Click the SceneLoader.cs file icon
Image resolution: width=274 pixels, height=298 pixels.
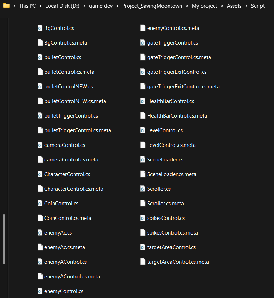point(143,160)
